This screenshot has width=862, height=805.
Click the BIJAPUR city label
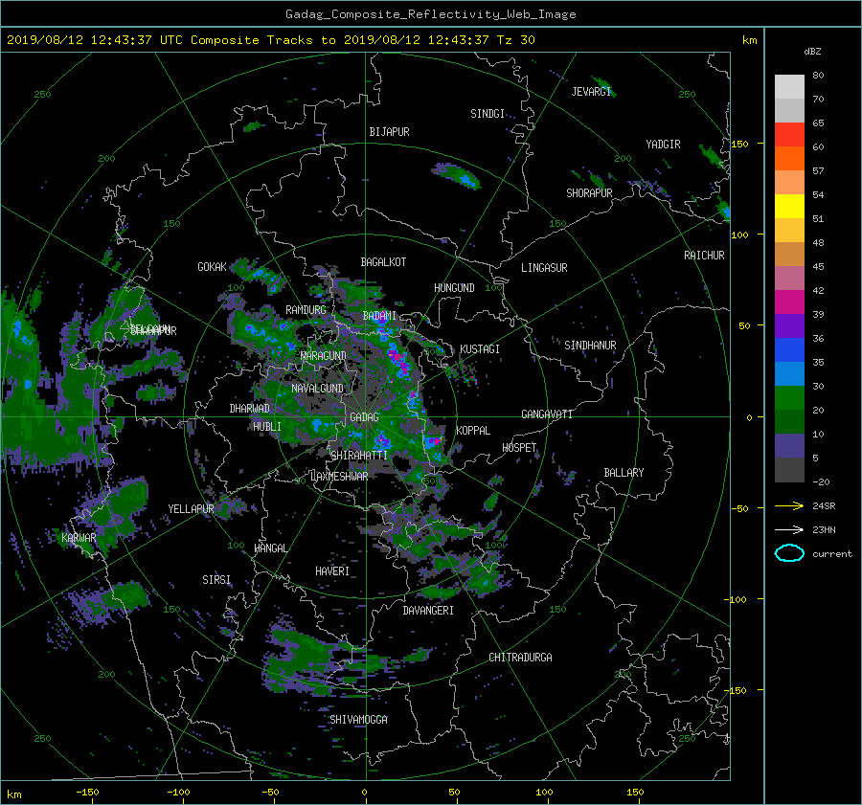pos(389,132)
